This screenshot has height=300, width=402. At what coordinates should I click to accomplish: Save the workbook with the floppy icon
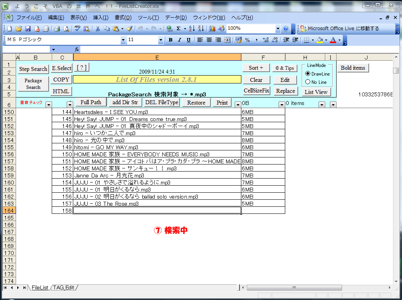(x=28, y=29)
